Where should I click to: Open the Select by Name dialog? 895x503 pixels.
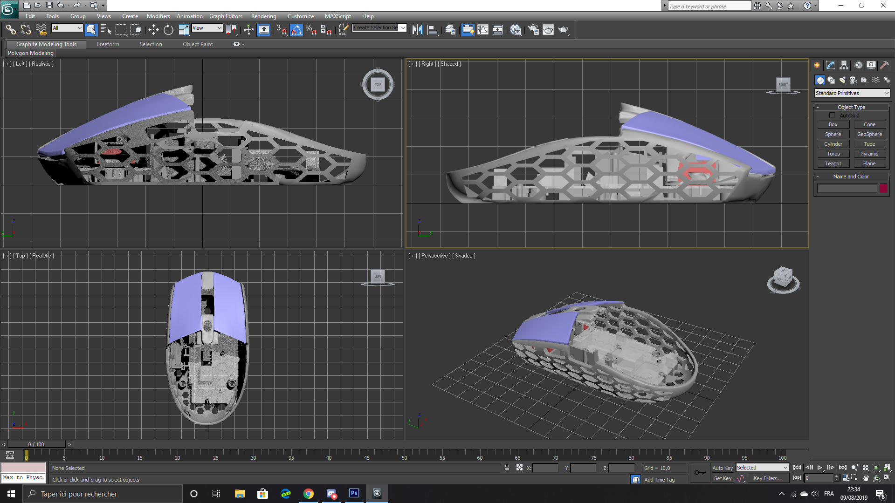click(x=106, y=30)
